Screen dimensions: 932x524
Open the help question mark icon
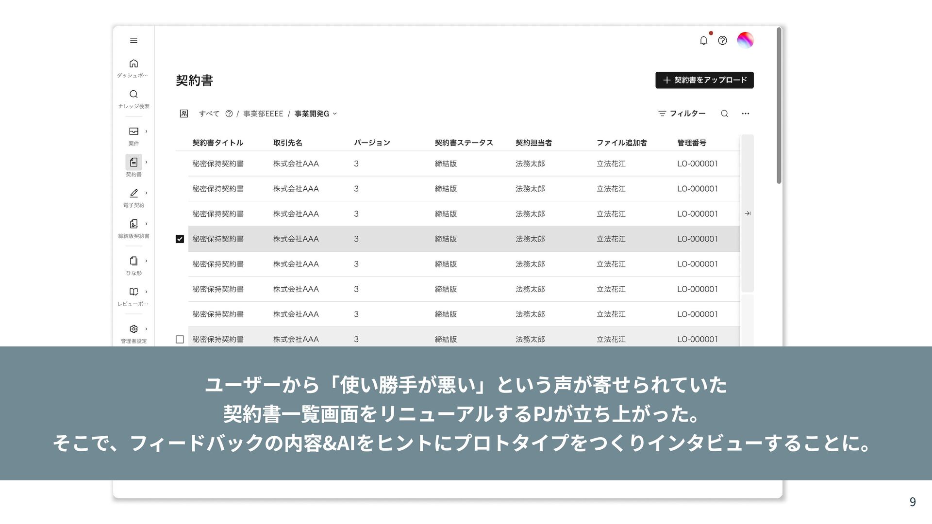(722, 41)
